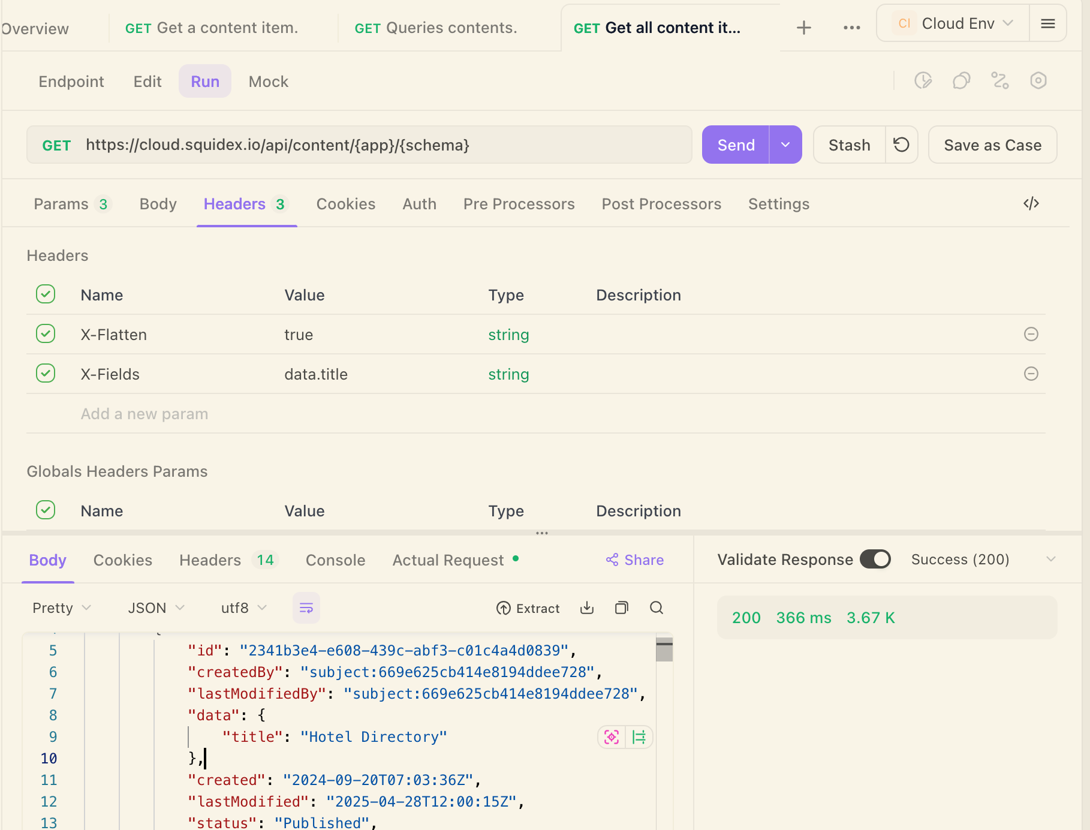Click the X-Flatten value true
Viewport: 1090px width, 830px height.
(299, 335)
